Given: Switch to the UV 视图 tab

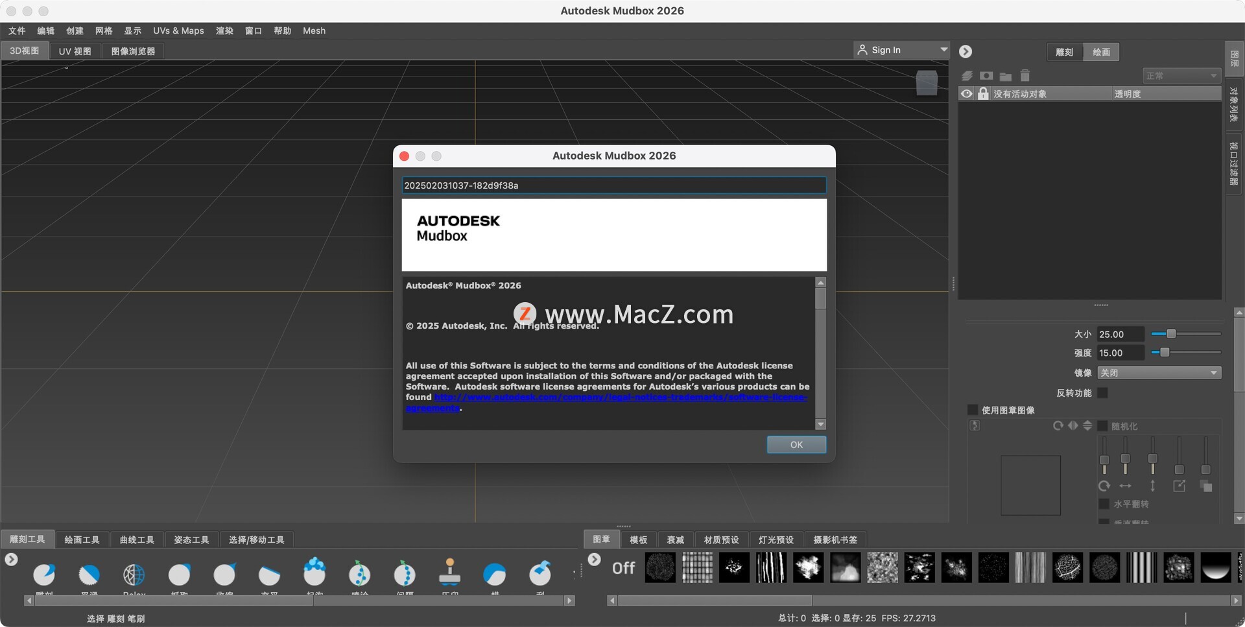Looking at the screenshot, I should pyautogui.click(x=75, y=51).
